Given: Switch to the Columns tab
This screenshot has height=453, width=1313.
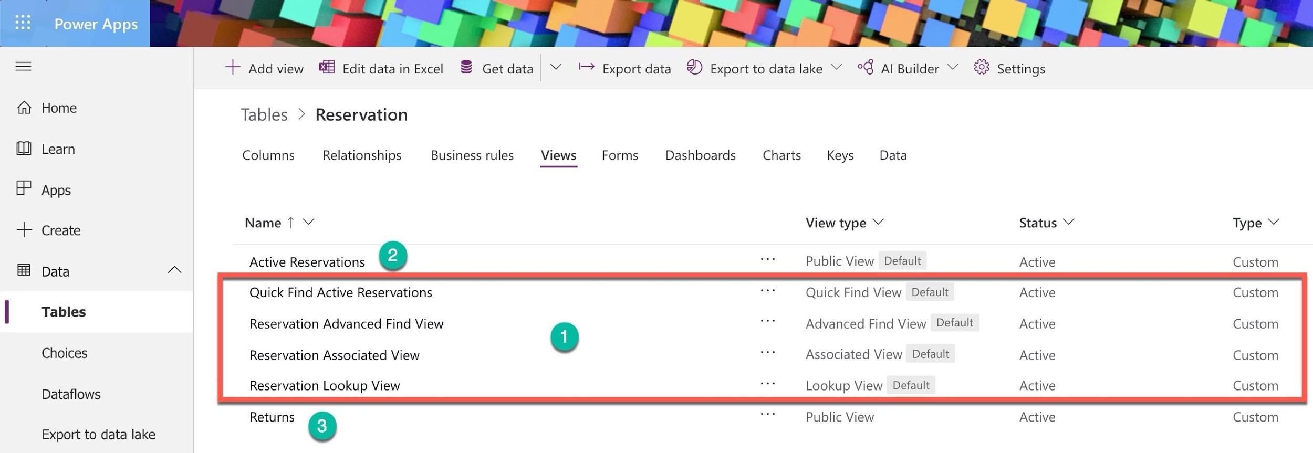Looking at the screenshot, I should click(x=268, y=155).
